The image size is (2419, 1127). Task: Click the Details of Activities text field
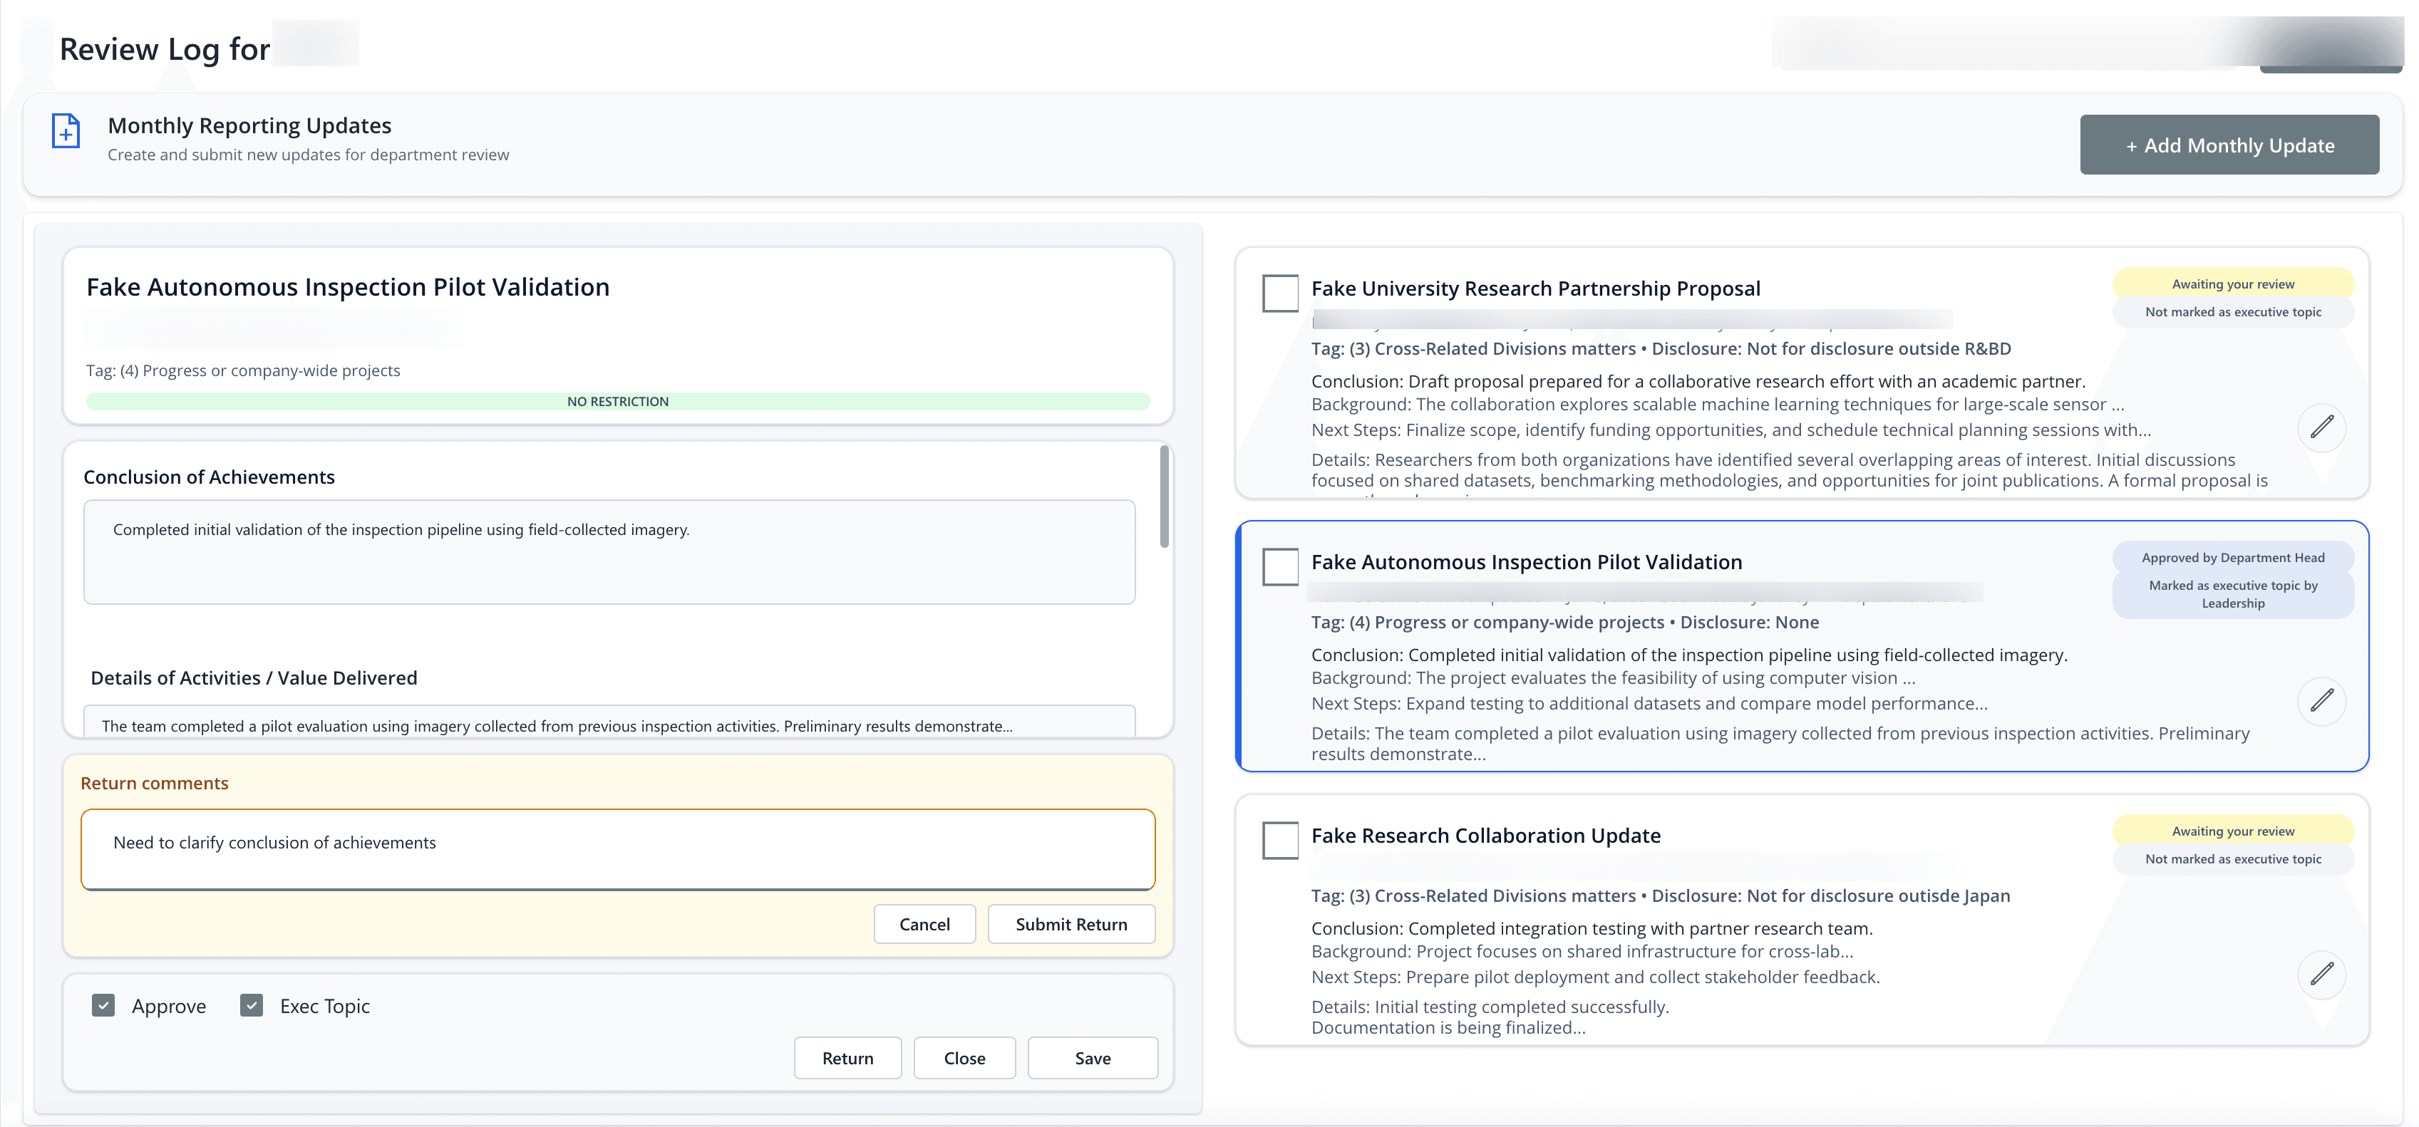pos(609,722)
